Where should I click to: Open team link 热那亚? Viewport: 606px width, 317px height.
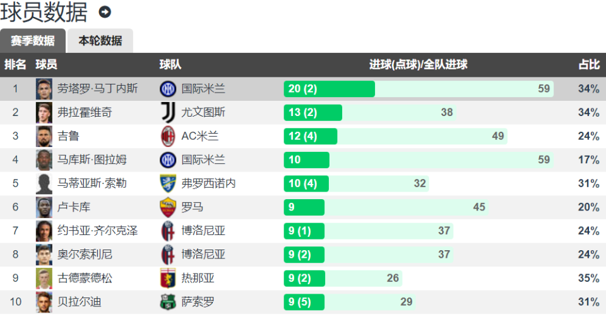pos(198,278)
